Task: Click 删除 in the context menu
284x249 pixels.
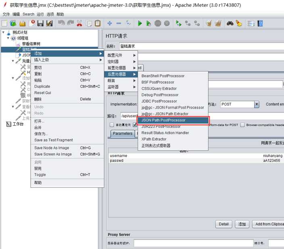Action: point(67,99)
